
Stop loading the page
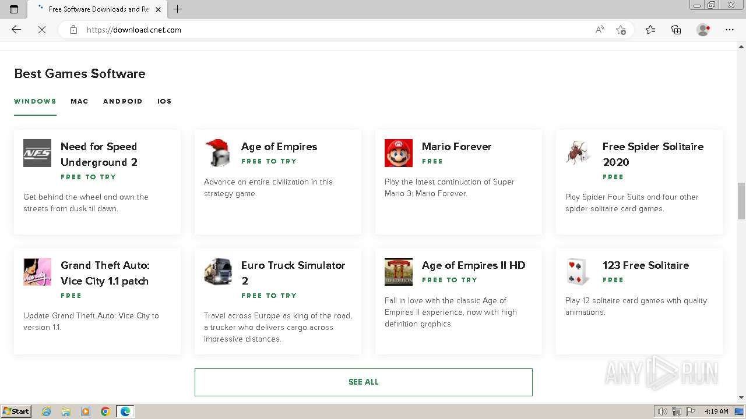tap(42, 30)
